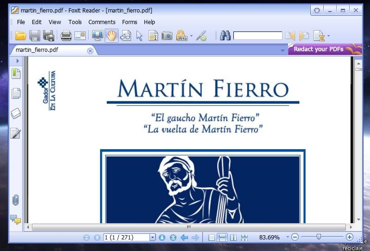Print the document using printer icon

point(66,36)
